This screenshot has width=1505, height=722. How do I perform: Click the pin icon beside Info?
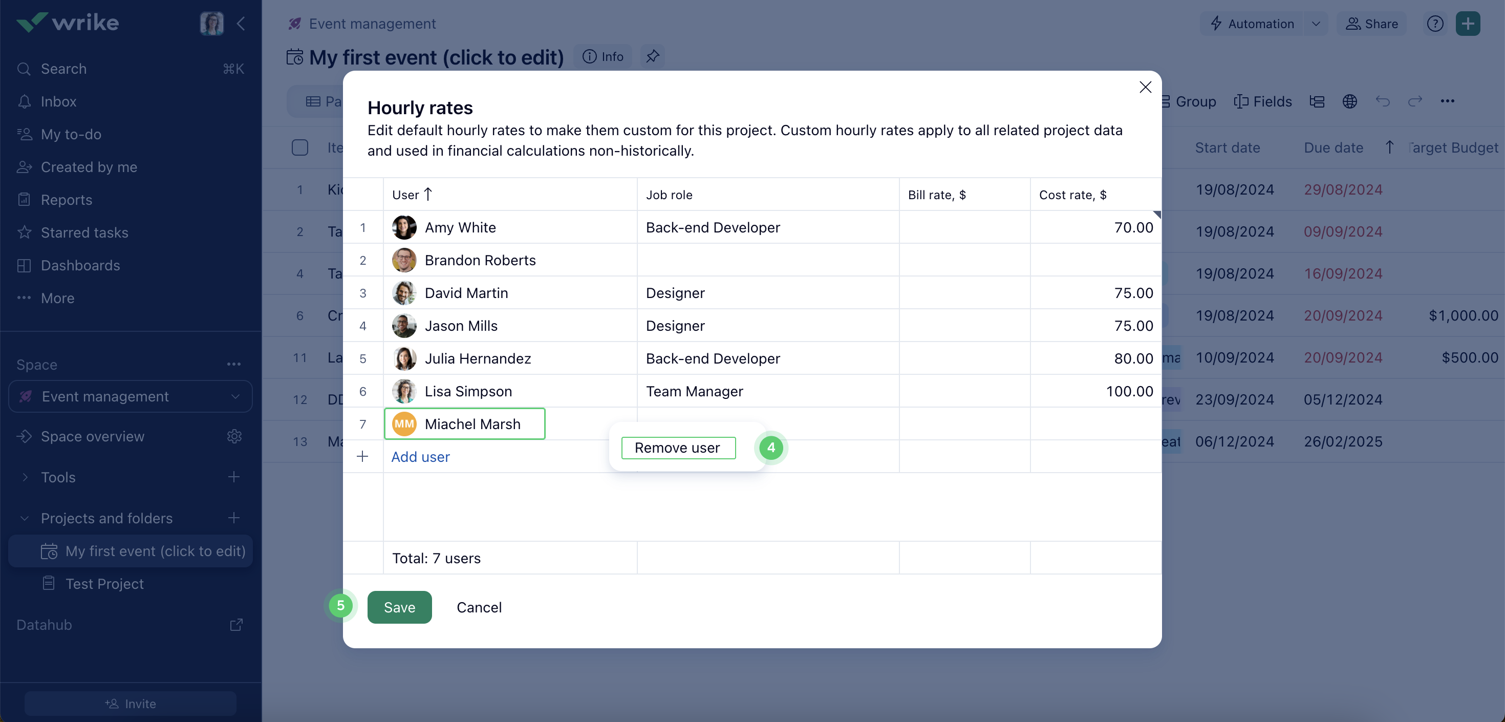coord(652,57)
